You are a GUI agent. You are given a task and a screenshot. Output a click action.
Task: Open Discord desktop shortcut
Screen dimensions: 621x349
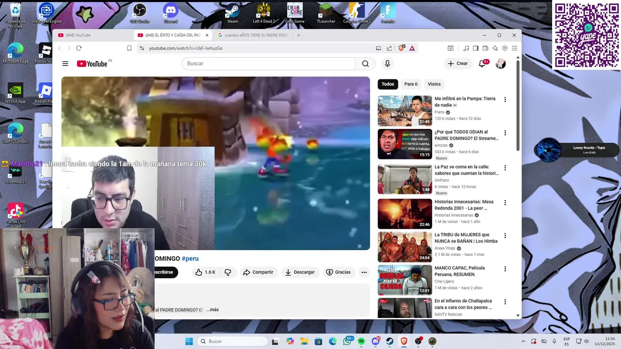coord(171,13)
